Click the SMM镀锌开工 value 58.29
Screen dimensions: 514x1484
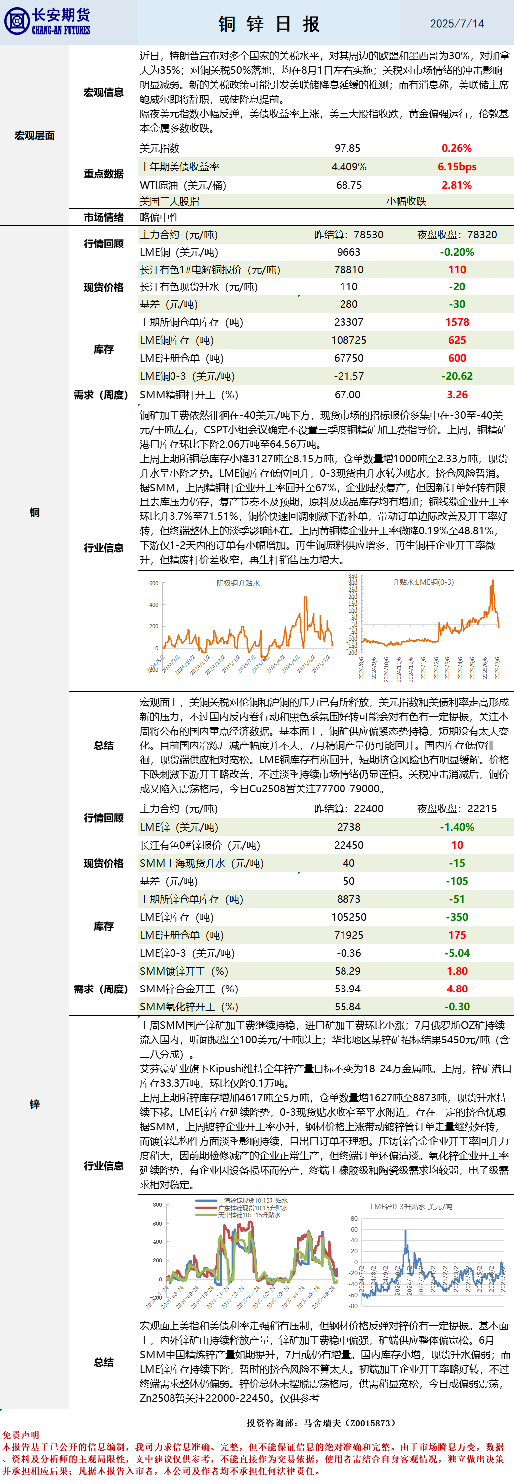(347, 971)
